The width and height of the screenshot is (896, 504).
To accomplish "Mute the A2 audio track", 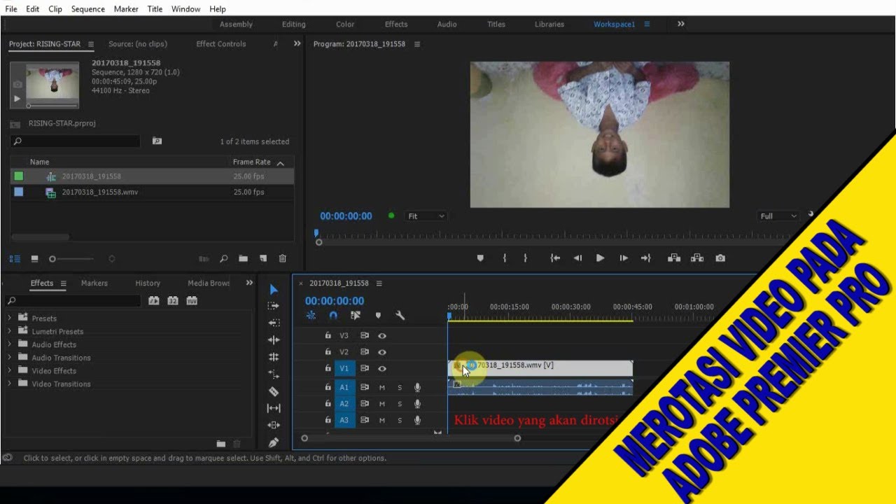I will [x=382, y=404].
